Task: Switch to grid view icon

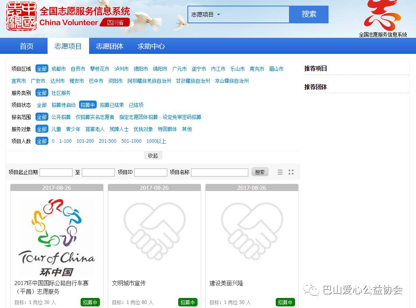Action: coord(291,172)
